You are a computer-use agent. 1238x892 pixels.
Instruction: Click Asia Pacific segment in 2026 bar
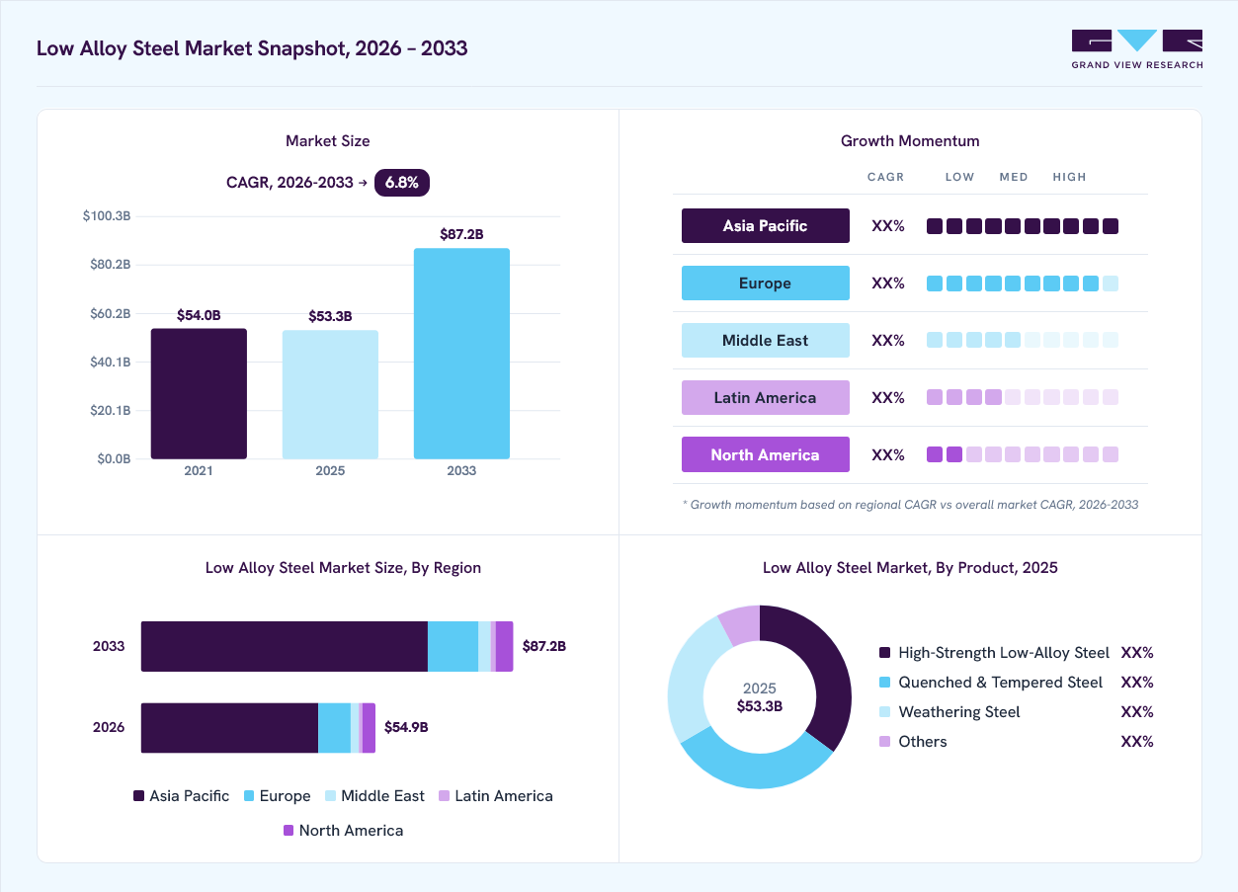[x=229, y=728]
